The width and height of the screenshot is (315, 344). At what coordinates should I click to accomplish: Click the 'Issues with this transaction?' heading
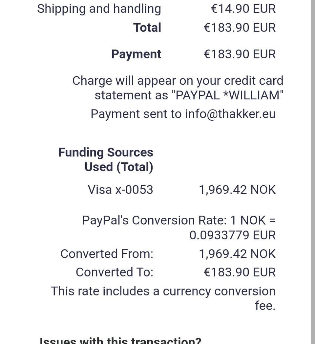[120, 340]
